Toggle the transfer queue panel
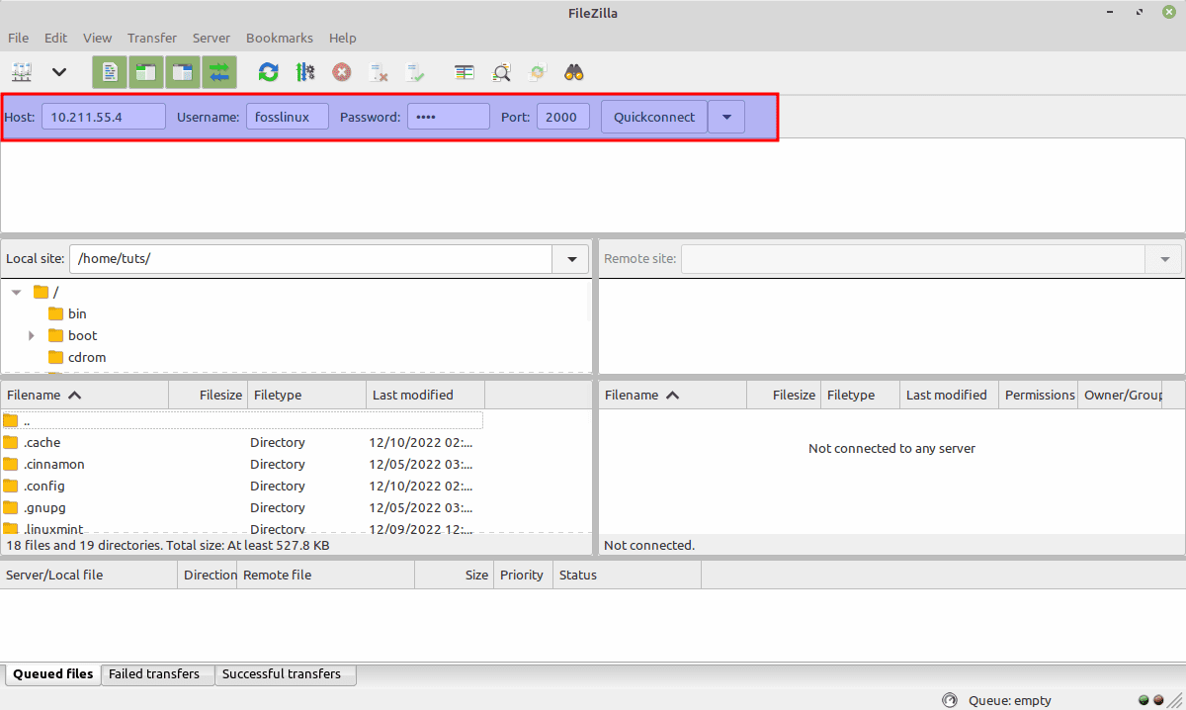The height and width of the screenshot is (710, 1186). (219, 71)
